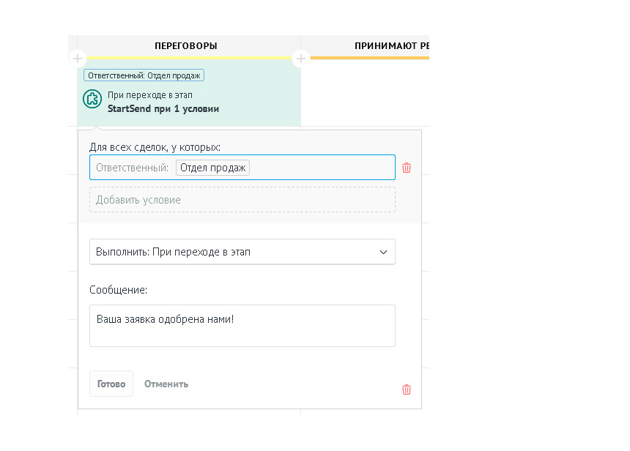
Task: Select the Переговоры stage header
Action: 186,46
